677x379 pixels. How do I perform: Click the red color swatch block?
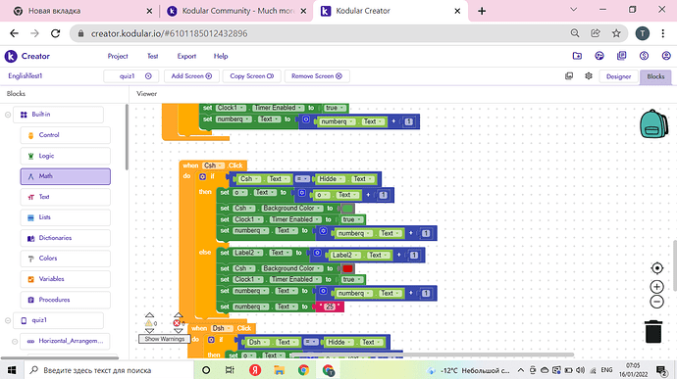tap(347, 268)
